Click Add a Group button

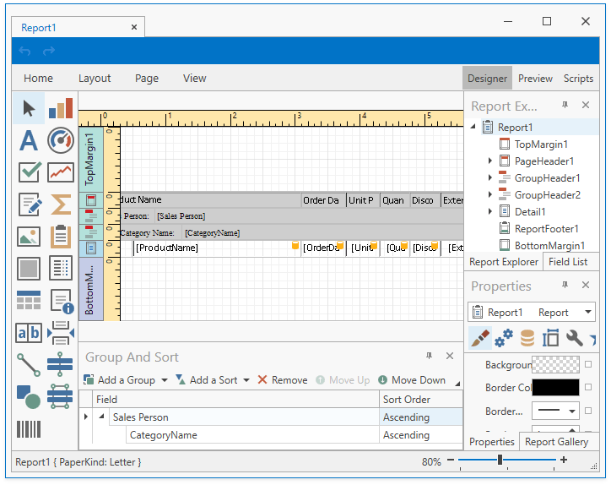coord(120,380)
